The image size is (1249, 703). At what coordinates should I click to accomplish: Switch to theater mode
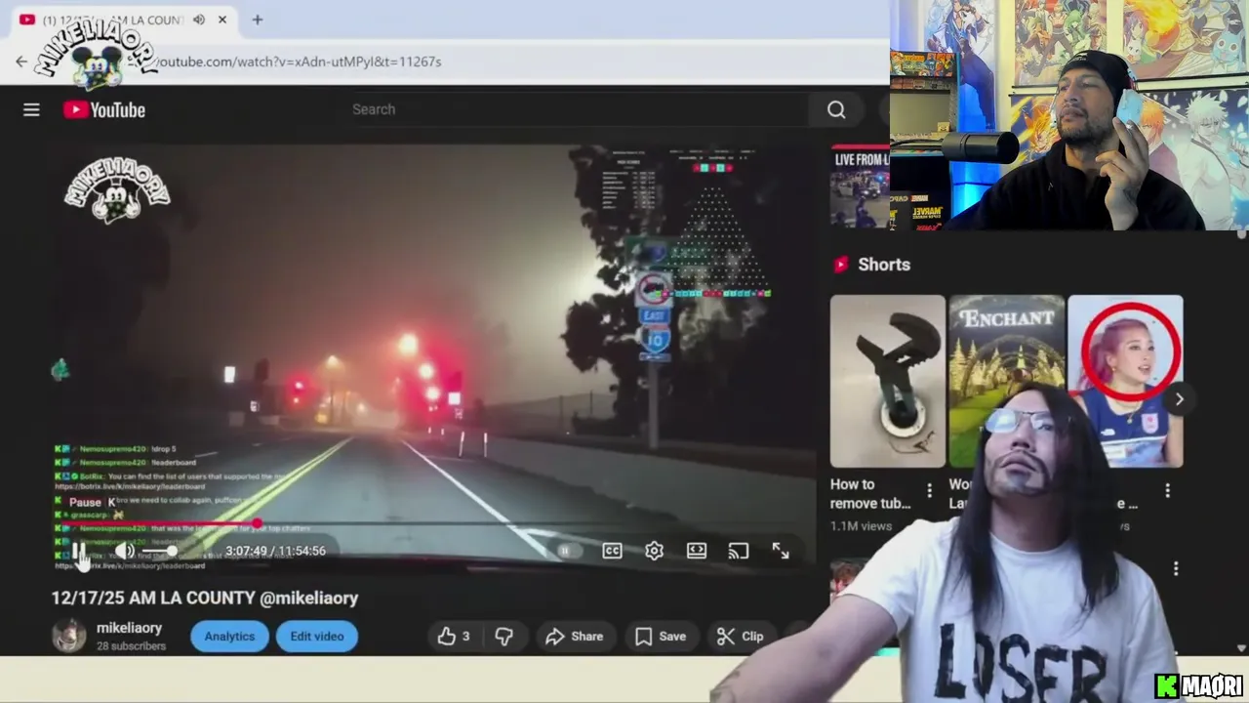(x=697, y=551)
